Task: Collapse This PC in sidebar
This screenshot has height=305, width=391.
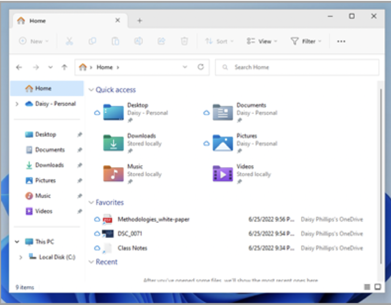Action: pos(17,242)
